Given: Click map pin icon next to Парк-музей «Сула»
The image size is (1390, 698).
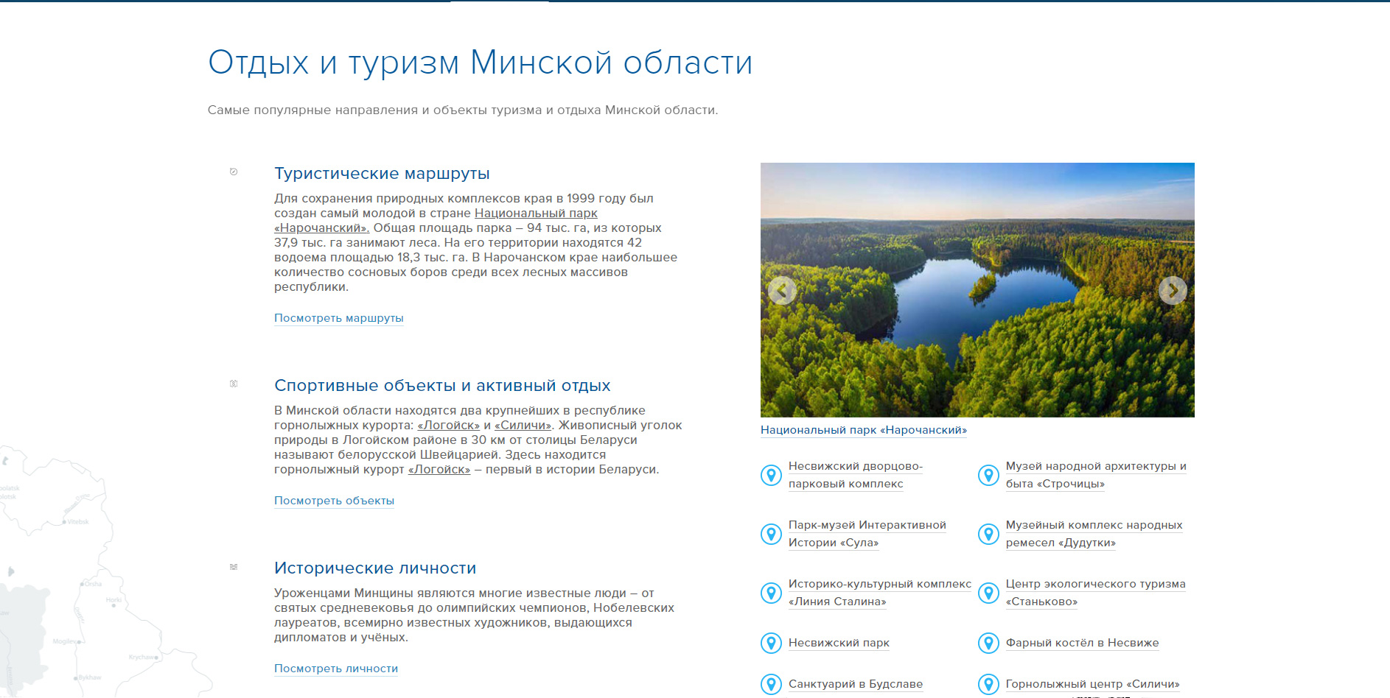Looking at the screenshot, I should click(x=771, y=534).
